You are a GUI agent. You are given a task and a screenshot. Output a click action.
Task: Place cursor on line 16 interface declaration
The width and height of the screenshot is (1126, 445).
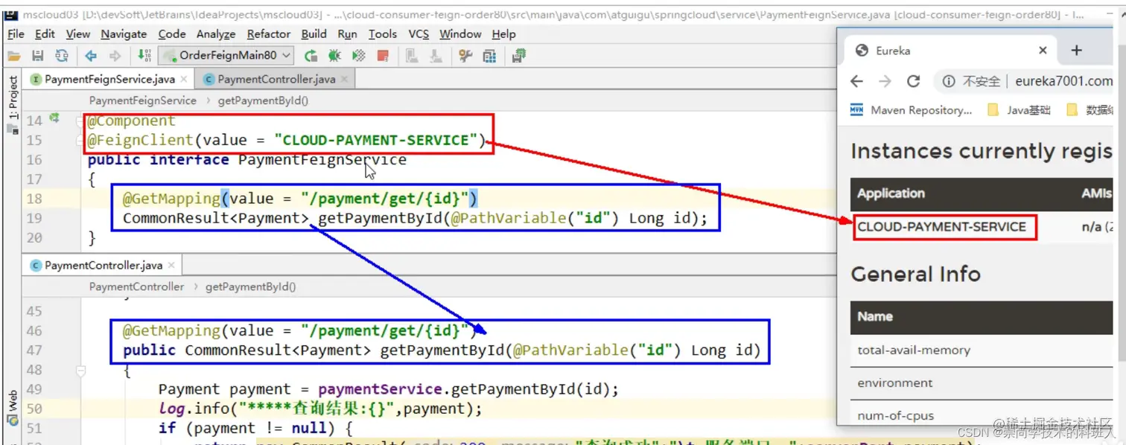click(x=247, y=159)
